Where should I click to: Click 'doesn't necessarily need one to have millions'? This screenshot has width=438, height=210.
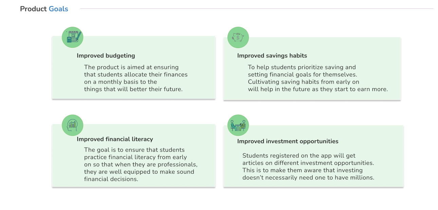pyautogui.click(x=308, y=177)
